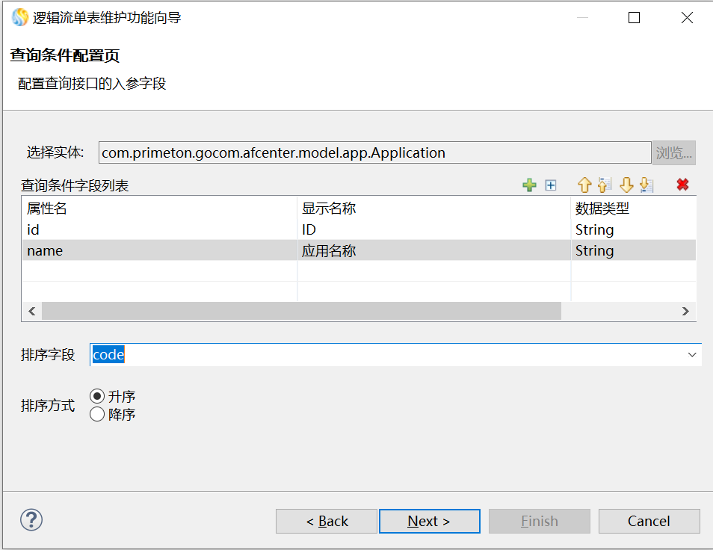This screenshot has width=713, height=550.
Task: Click the green plus add field icon
Action: point(529,185)
